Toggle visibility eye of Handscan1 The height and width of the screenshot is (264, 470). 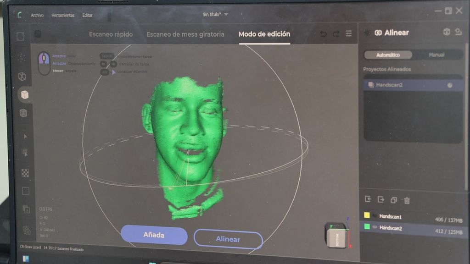[x=375, y=215]
